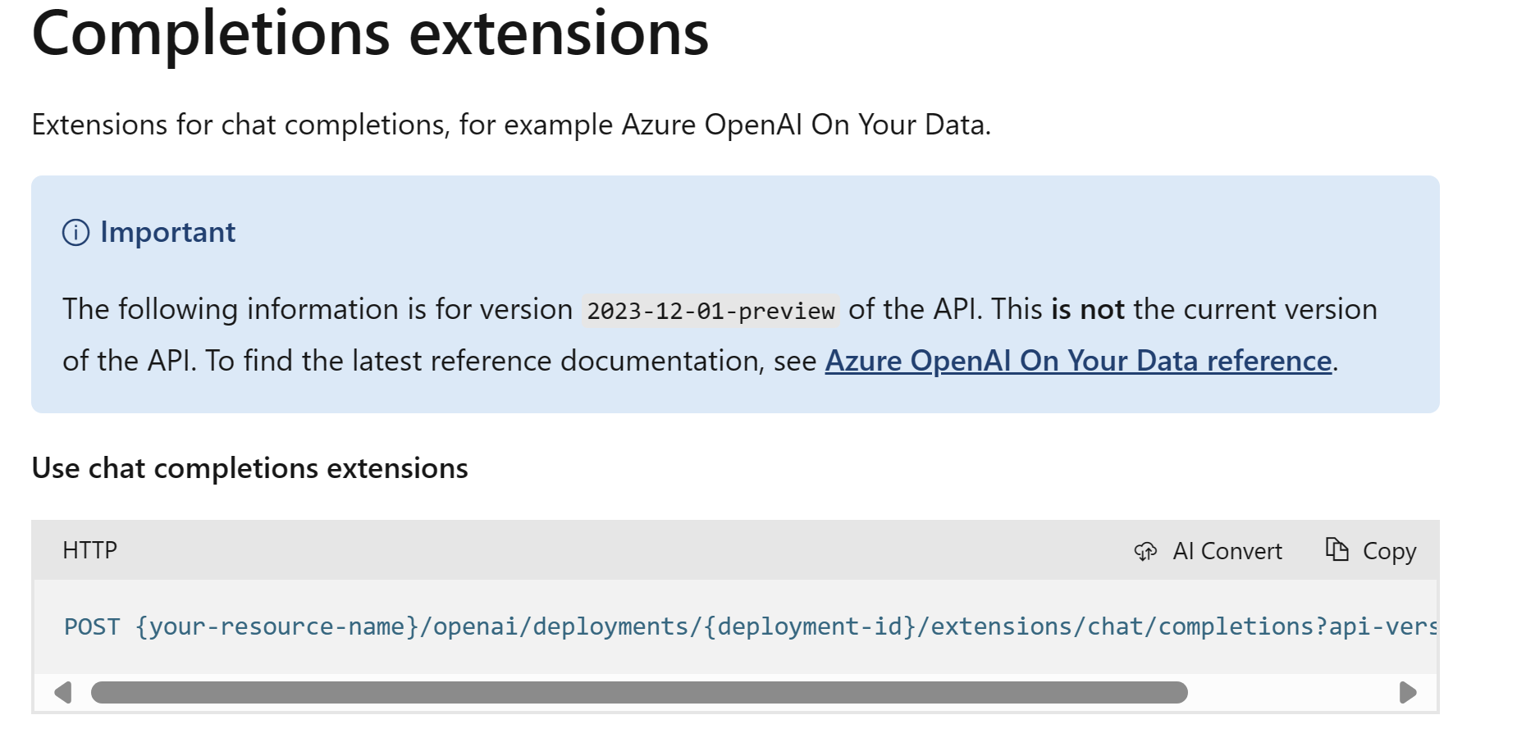Click the POST keyword in the code snippet
1517x756 pixels.
[92, 627]
